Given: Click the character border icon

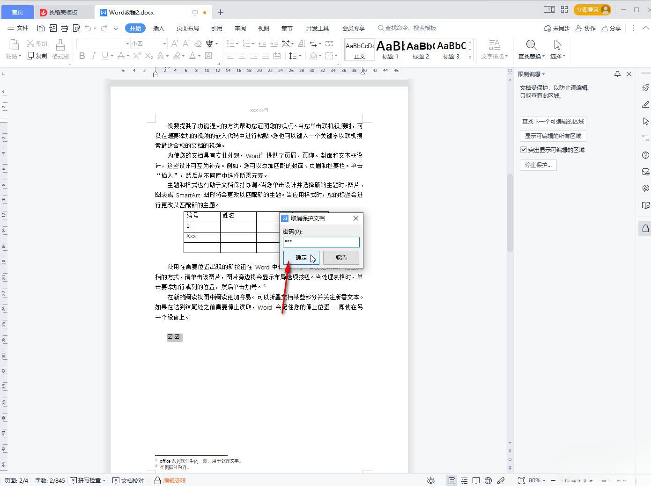Looking at the screenshot, I should click(x=208, y=56).
